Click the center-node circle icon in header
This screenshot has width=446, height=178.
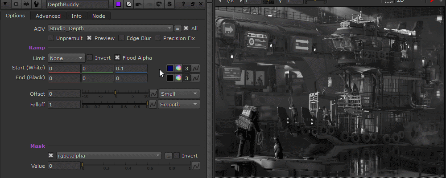click(16, 4)
